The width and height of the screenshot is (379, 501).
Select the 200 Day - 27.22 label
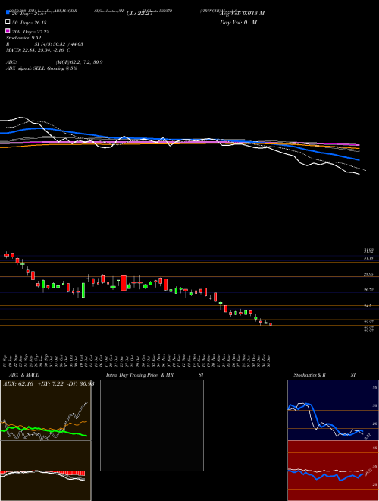pyautogui.click(x=30, y=32)
